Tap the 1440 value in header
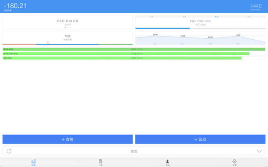 pyautogui.click(x=256, y=6)
